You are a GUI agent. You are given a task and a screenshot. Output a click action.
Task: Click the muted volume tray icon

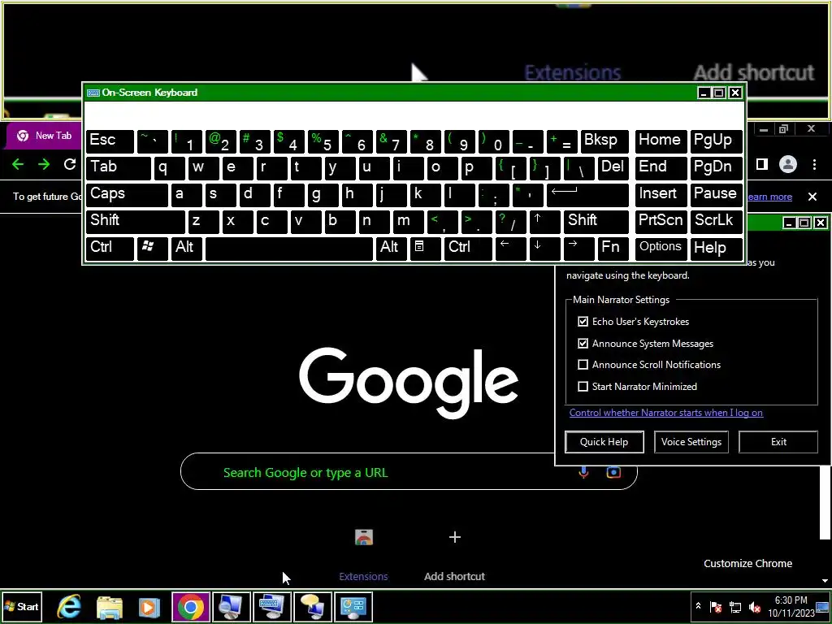pyautogui.click(x=754, y=607)
